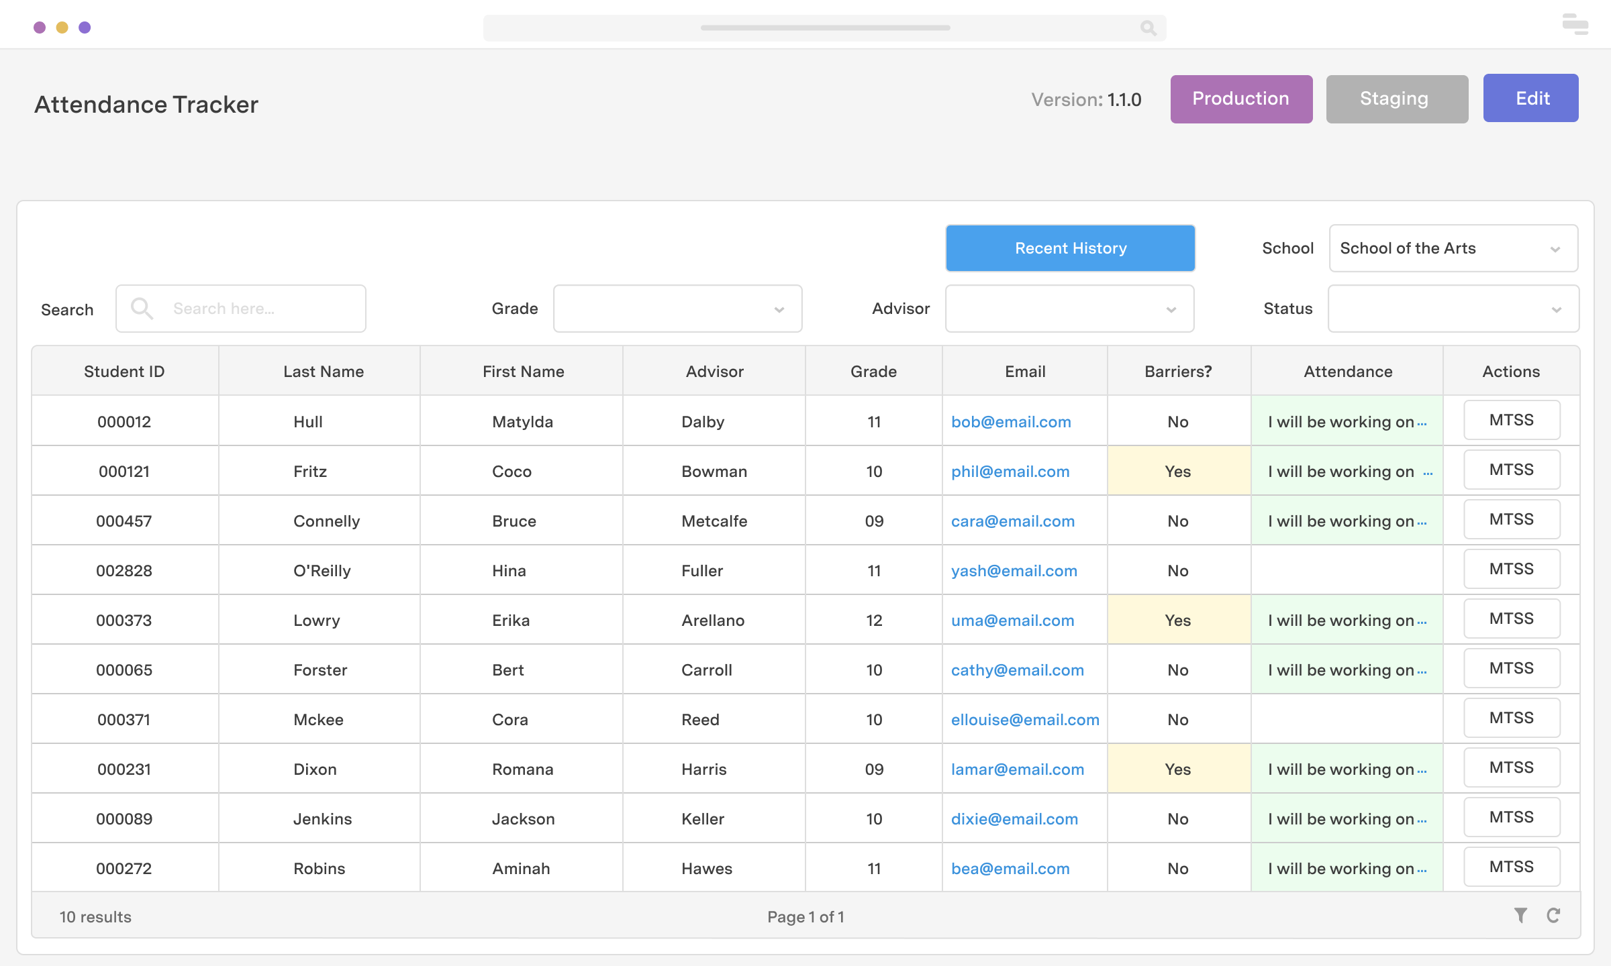Expand truncated attendance note for Hull

[x=1422, y=423]
